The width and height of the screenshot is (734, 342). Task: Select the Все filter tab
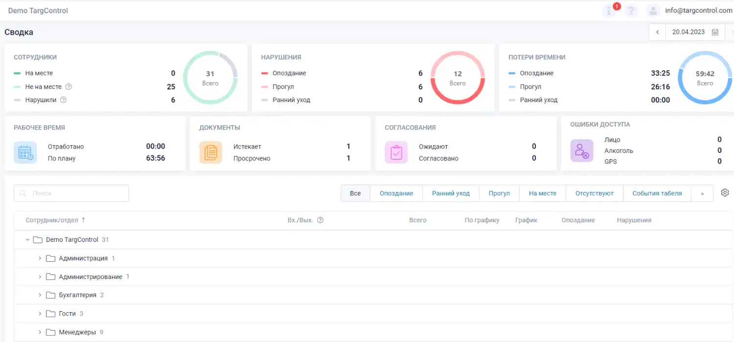point(355,193)
